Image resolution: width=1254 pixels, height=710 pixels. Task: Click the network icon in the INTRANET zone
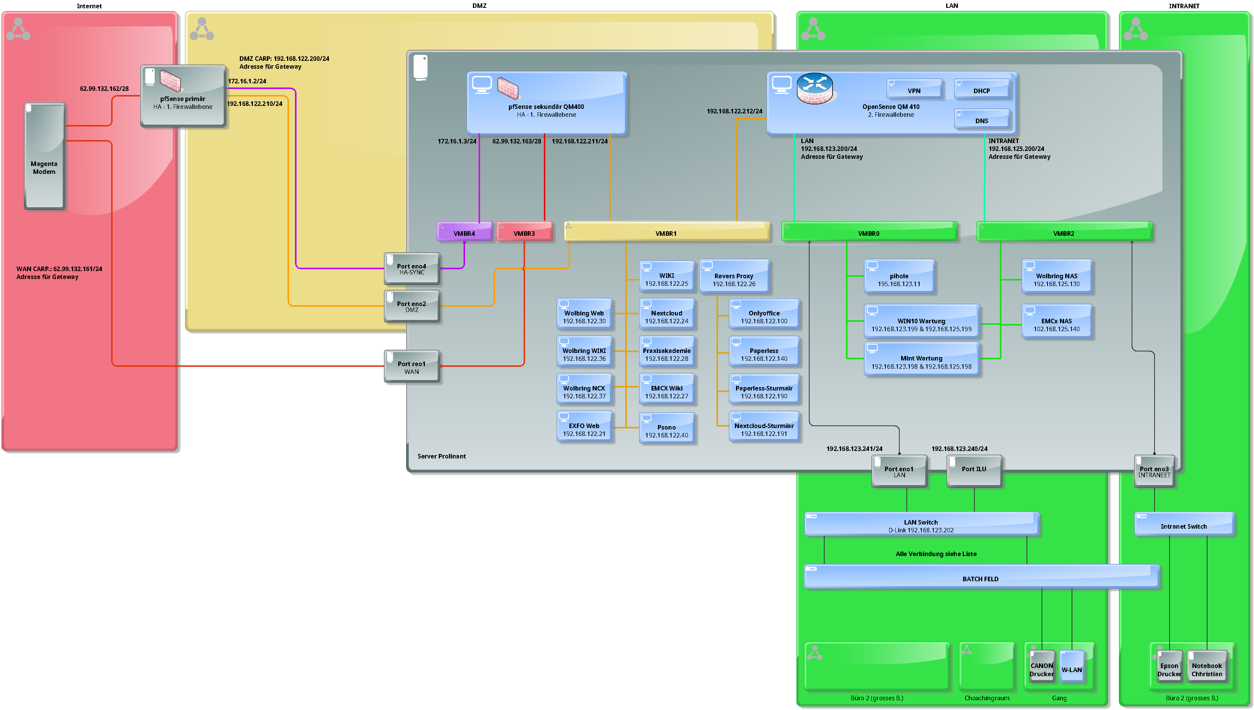click(x=1135, y=29)
